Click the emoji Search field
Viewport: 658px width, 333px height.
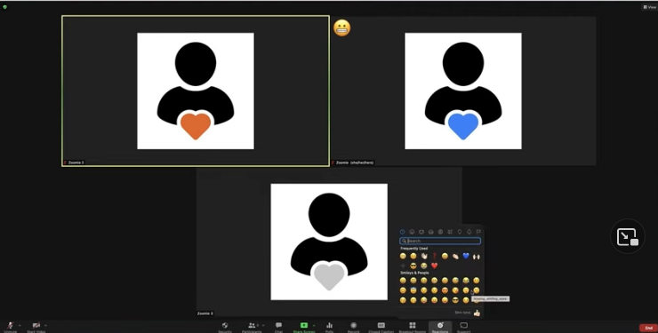point(440,241)
